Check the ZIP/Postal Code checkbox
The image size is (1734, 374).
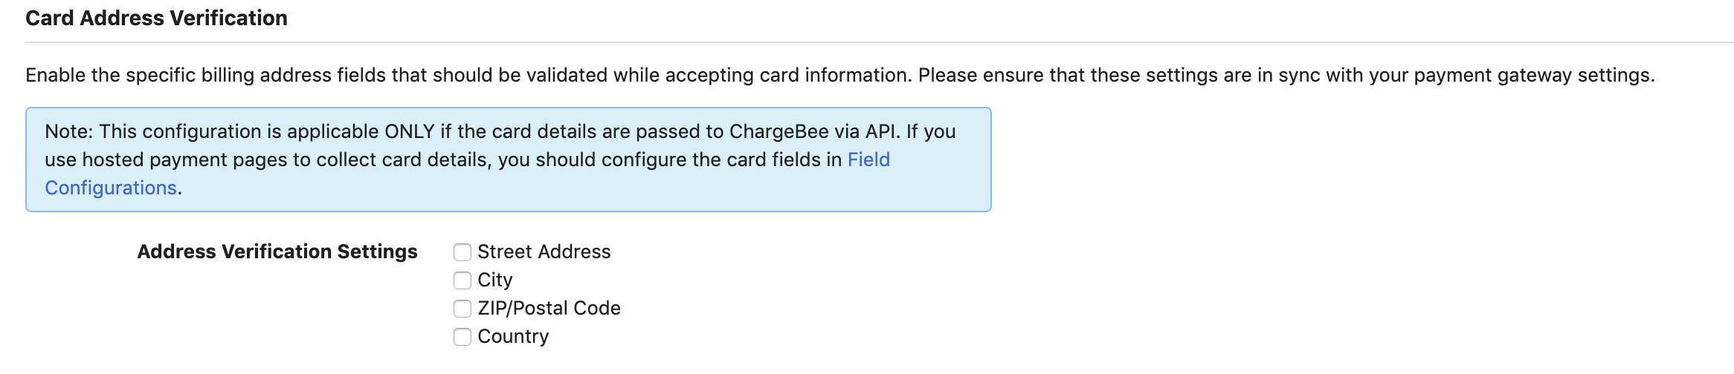pyautogui.click(x=462, y=309)
